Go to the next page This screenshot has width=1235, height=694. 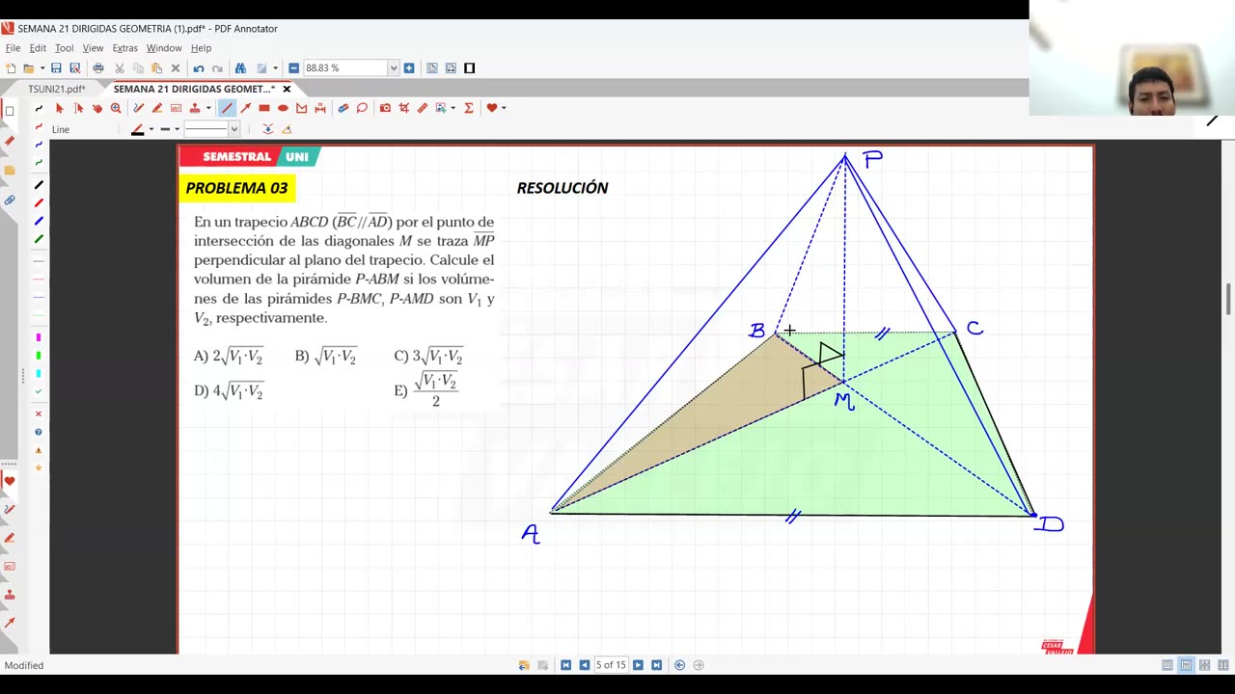(x=639, y=665)
